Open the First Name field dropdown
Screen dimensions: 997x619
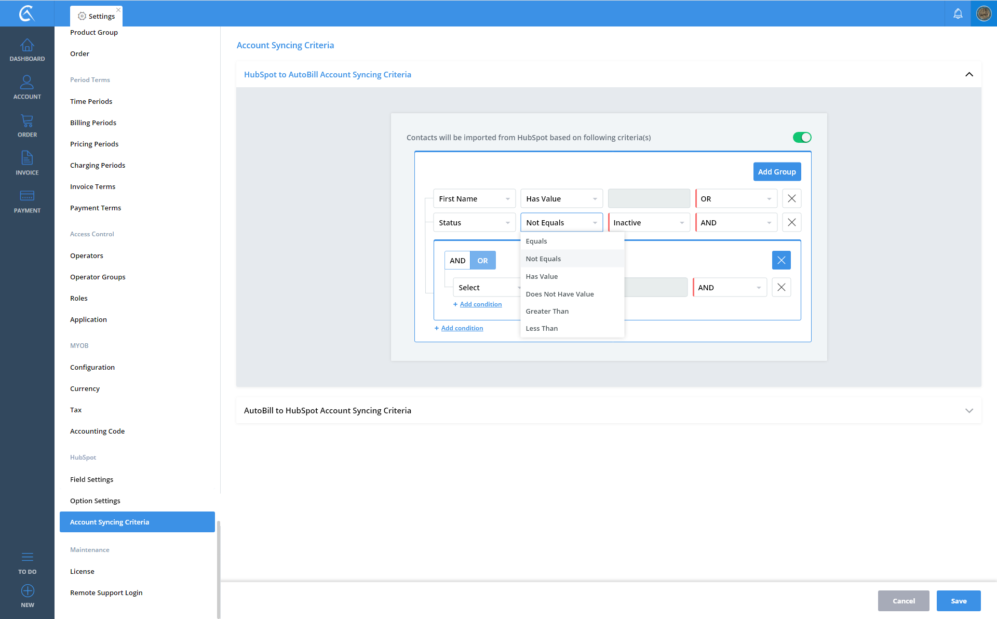[474, 199]
